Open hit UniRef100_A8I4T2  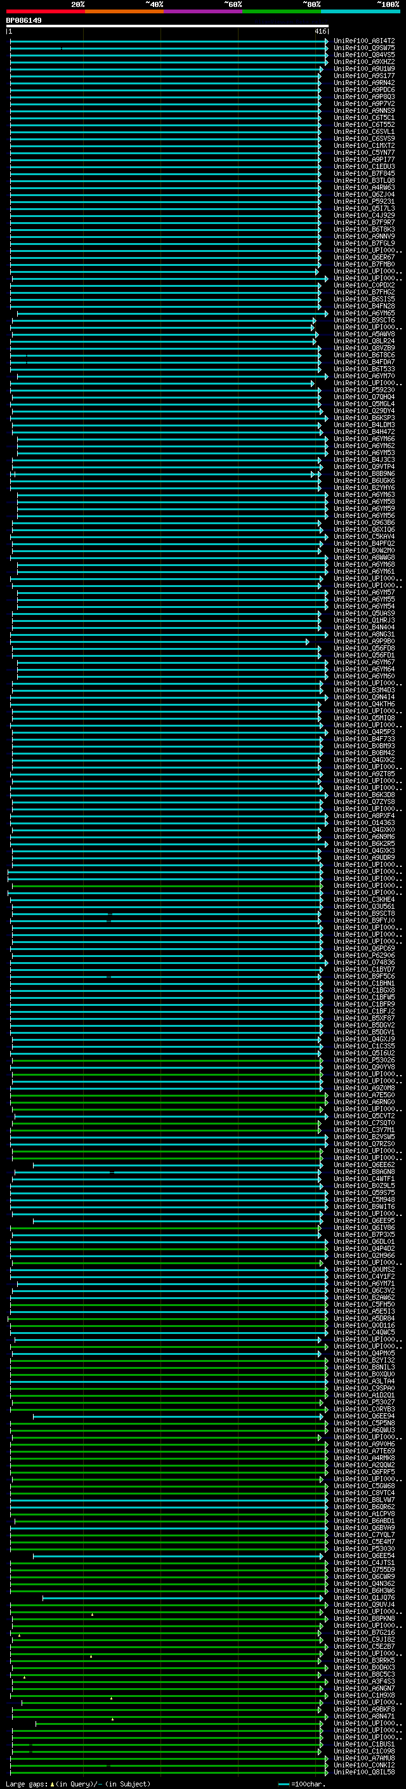pos(364,41)
